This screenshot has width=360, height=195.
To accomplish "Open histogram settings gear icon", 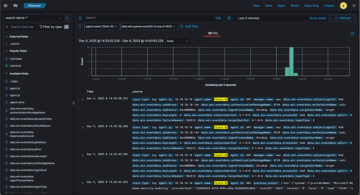I will tap(352, 34).
